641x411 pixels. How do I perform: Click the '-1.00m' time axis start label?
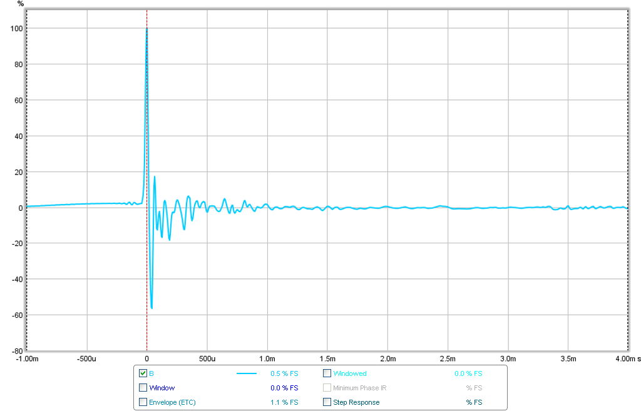click(27, 358)
